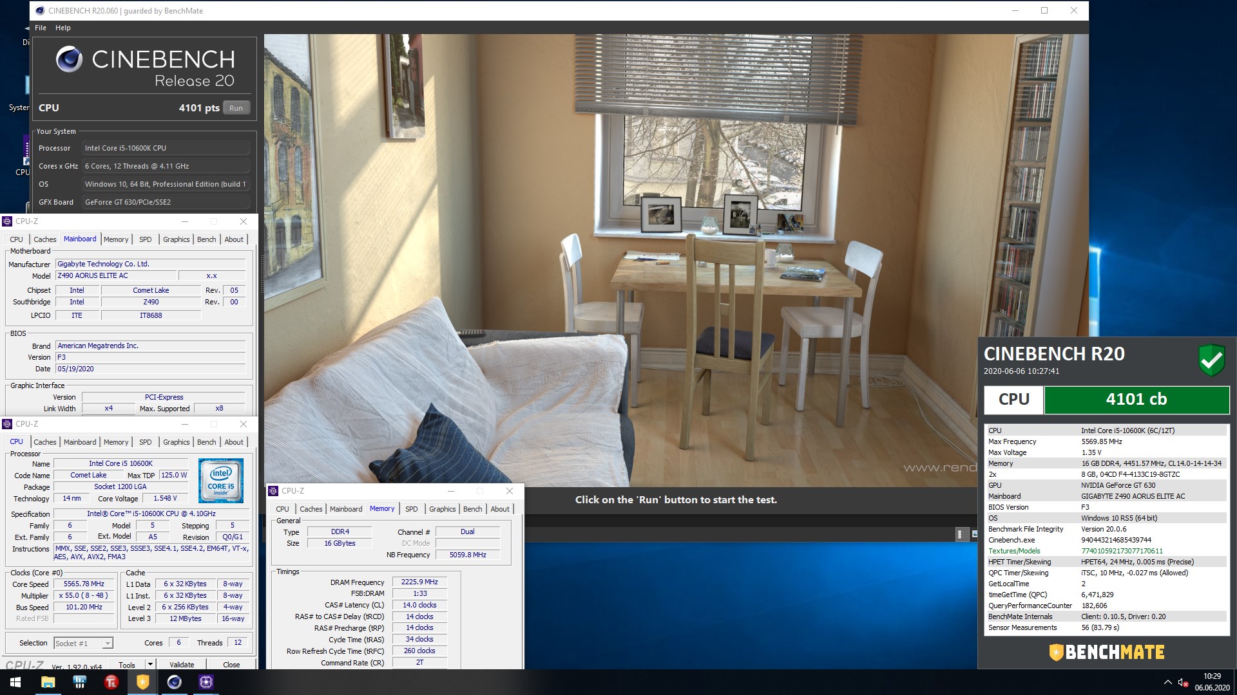
Task: Open File Explorer from the taskbar
Action: pos(48,682)
